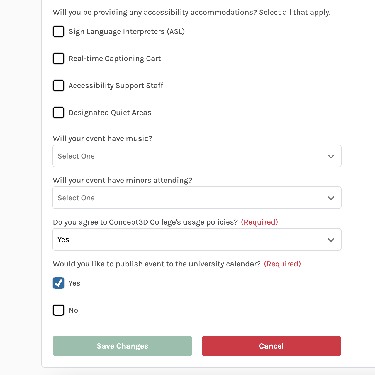Click chevron arrow on minors attending dropdown

pos(331,198)
